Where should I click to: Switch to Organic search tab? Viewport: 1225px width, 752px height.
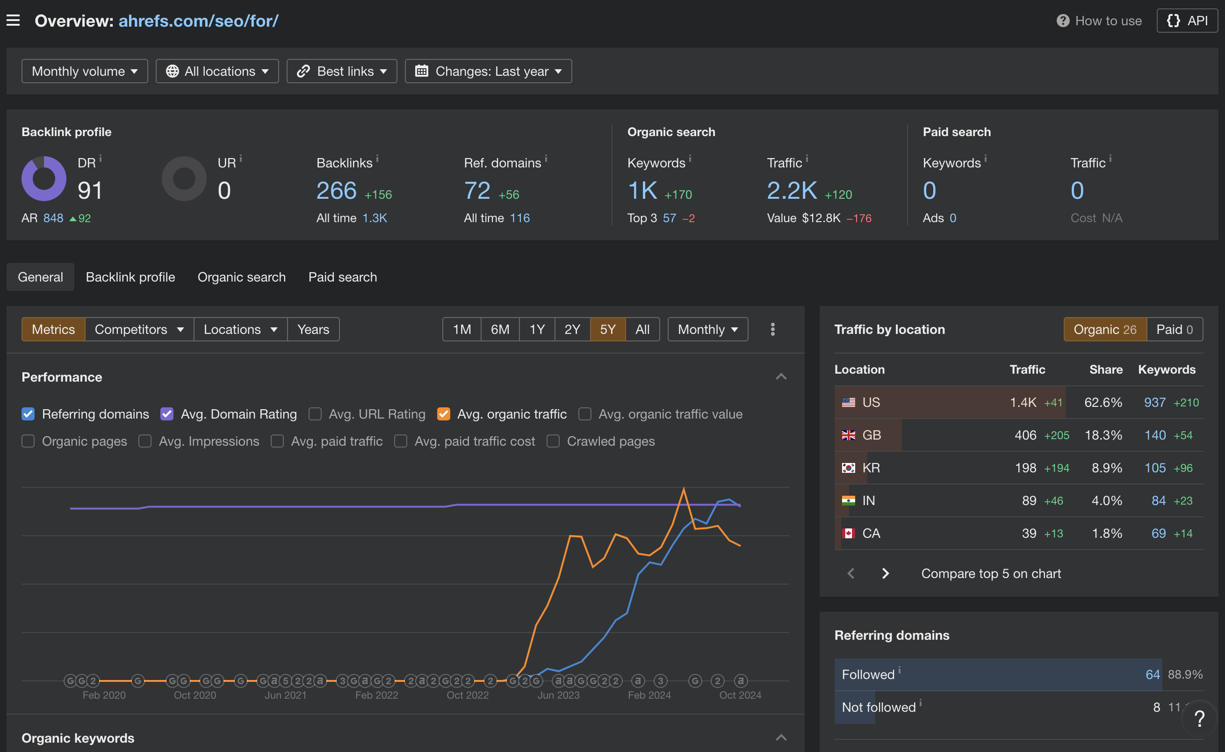[x=242, y=277]
